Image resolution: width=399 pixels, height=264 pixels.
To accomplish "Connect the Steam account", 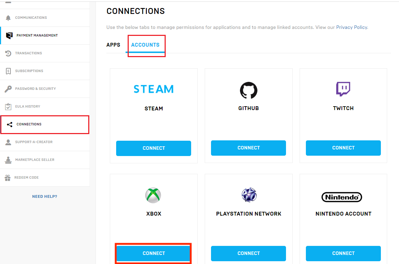I will coord(154,148).
